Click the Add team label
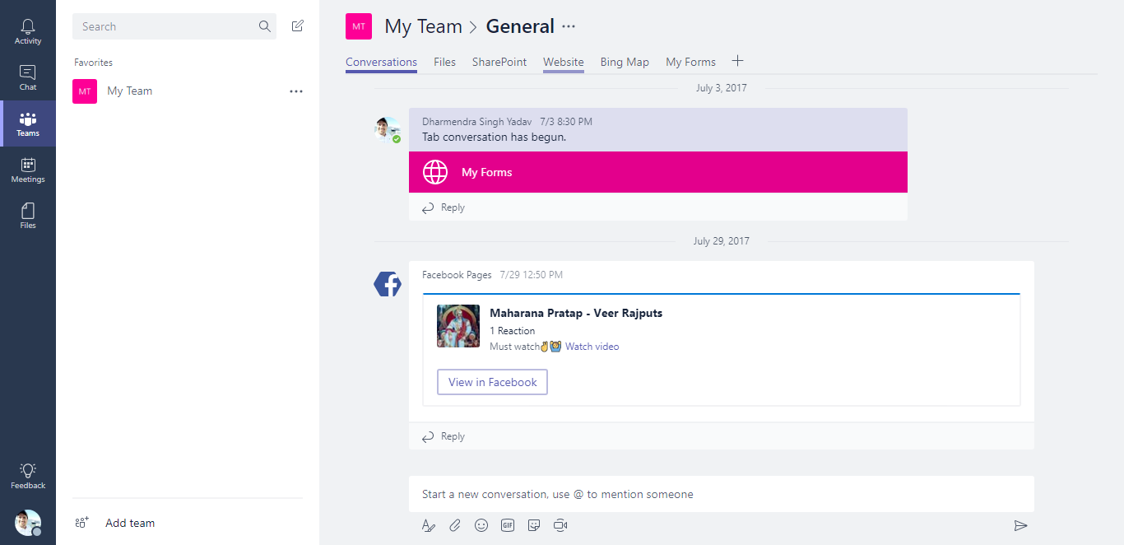This screenshot has height=545, width=1124. (x=130, y=523)
